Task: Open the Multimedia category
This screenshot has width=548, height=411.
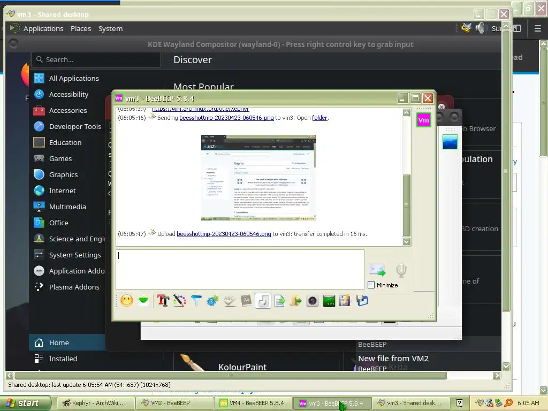Action: point(68,207)
